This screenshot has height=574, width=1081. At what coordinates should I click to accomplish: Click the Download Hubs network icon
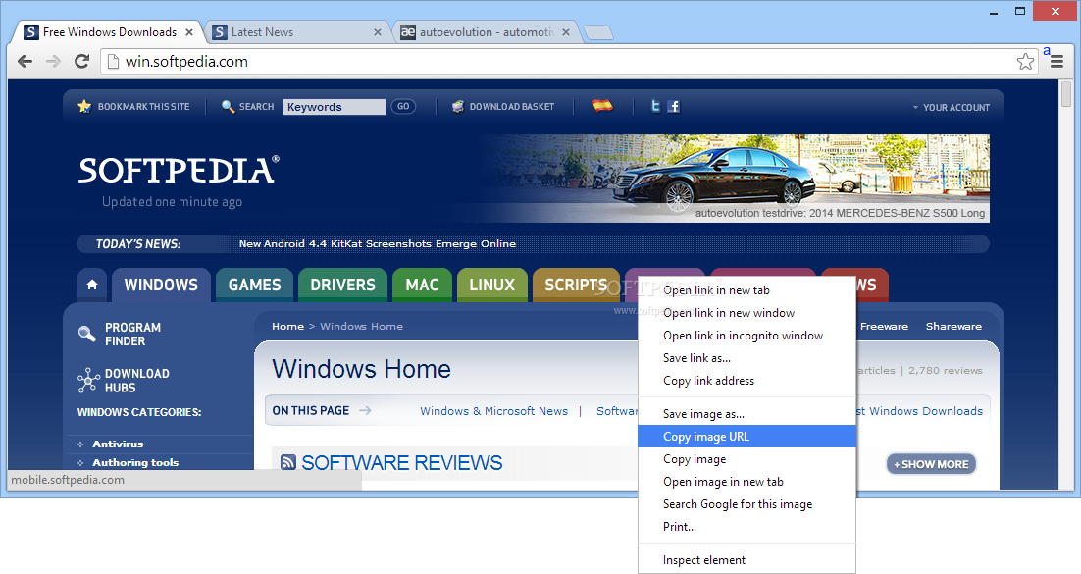pyautogui.click(x=88, y=380)
